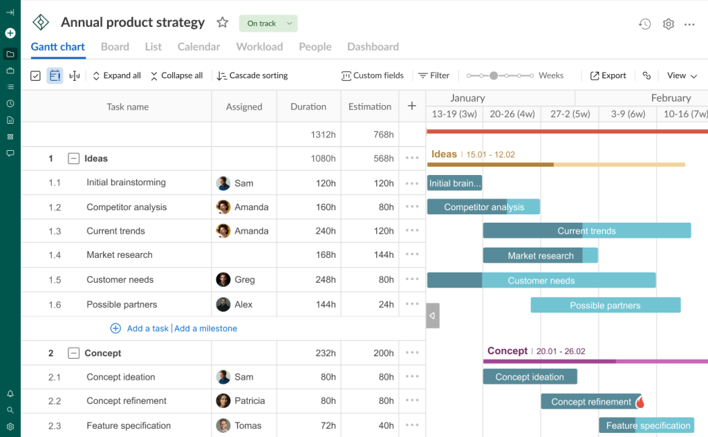Open the project history clock icon
This screenshot has height=437, width=708.
click(644, 24)
